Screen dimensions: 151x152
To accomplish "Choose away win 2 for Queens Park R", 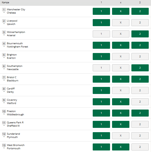I will pyautogui.click(x=140, y=124).
